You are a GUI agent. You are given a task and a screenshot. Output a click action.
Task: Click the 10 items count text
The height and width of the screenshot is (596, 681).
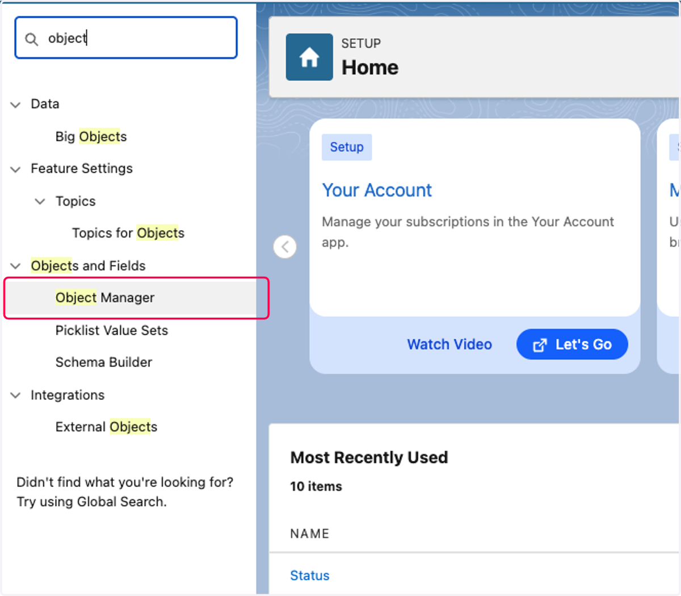click(316, 486)
